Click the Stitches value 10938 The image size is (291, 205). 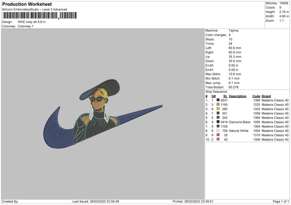click(284, 3)
